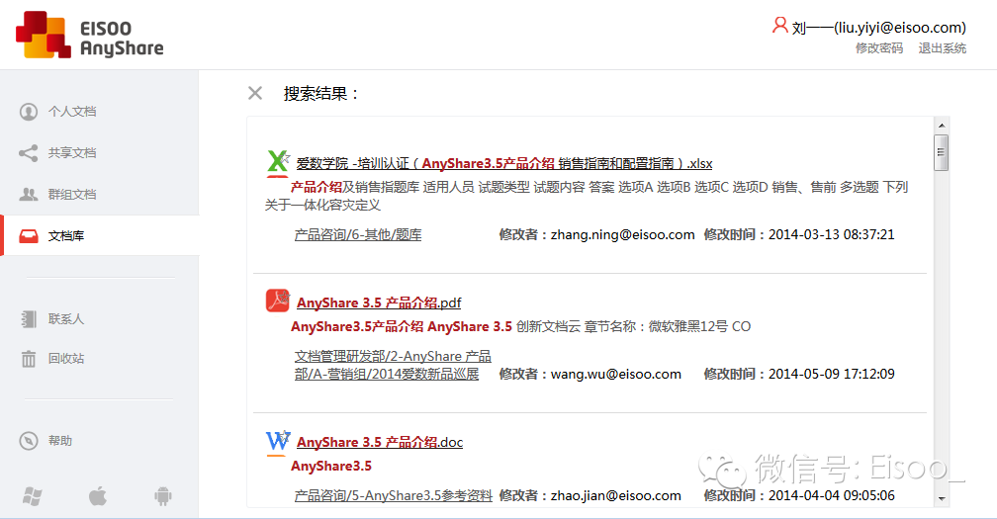Open 回收站 in the sidebar

[66, 358]
